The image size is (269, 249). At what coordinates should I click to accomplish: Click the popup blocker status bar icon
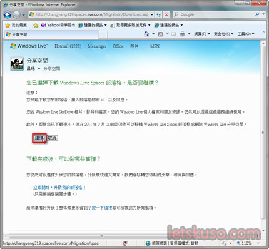(125, 243)
